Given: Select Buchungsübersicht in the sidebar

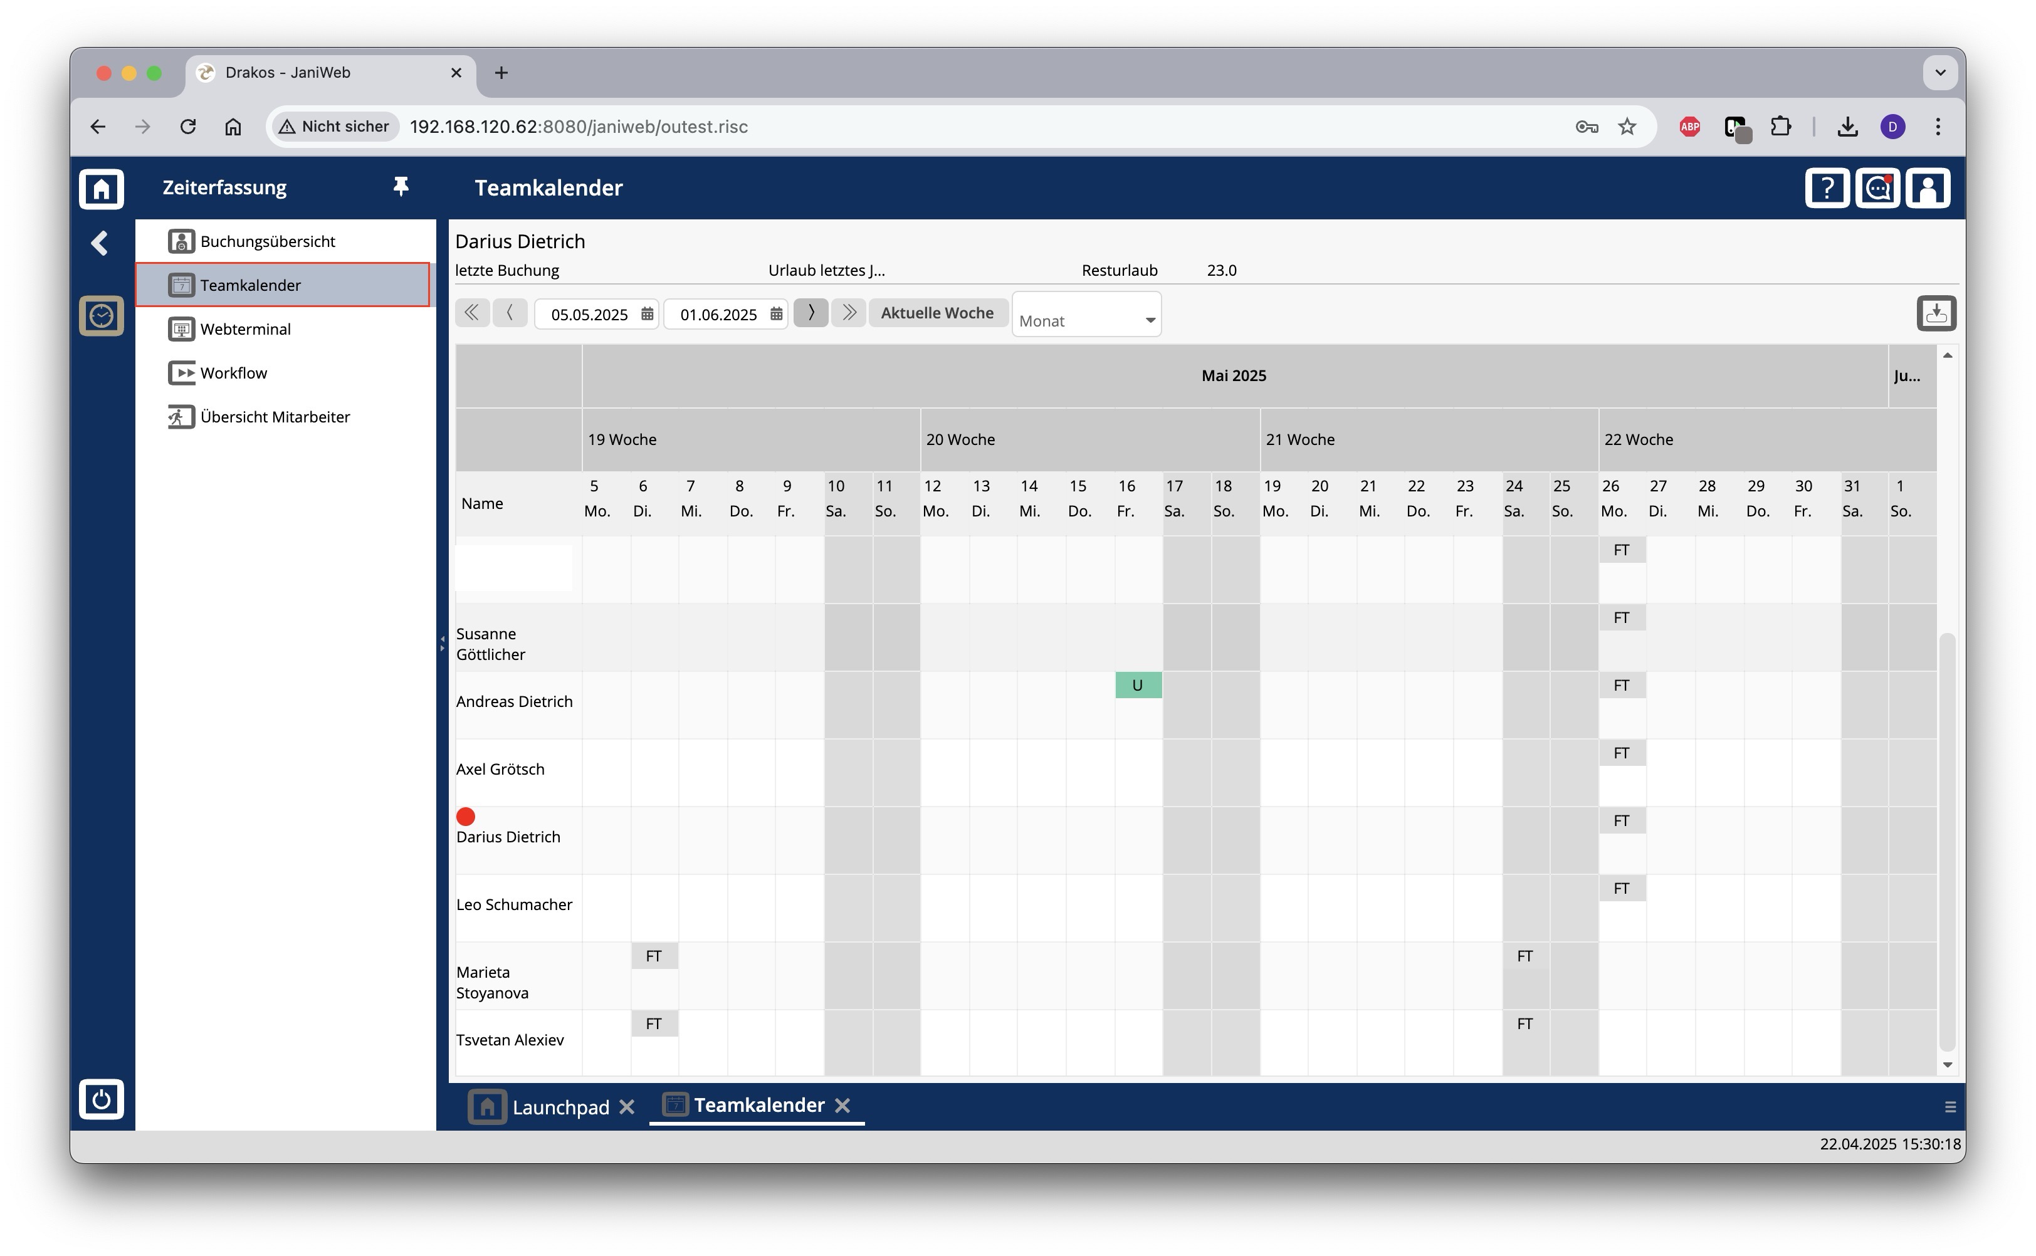Looking at the screenshot, I should (x=268, y=242).
